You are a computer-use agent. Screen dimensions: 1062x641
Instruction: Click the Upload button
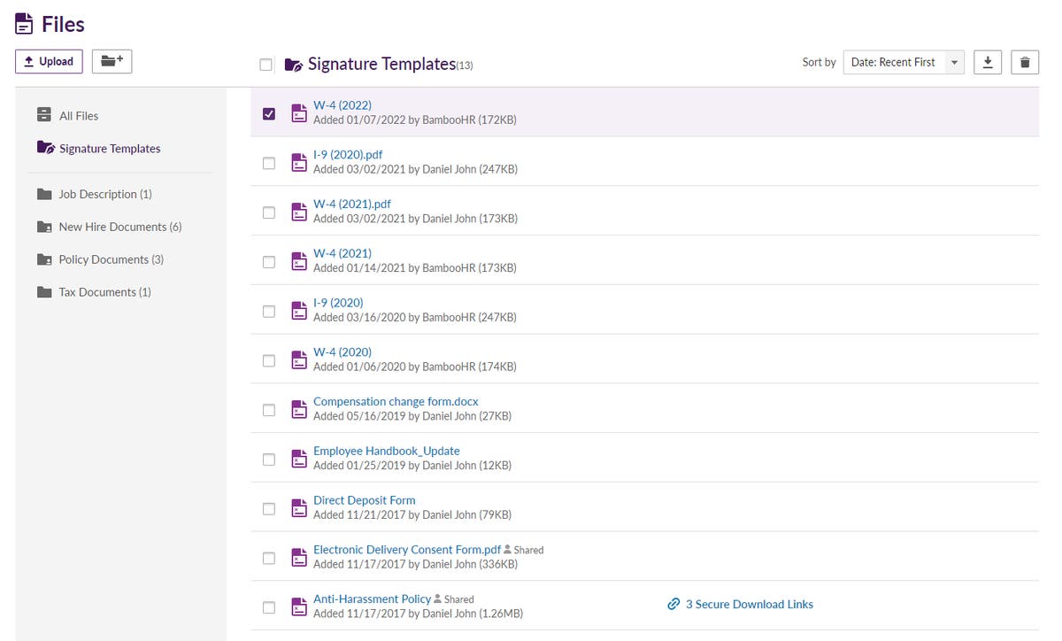click(50, 61)
